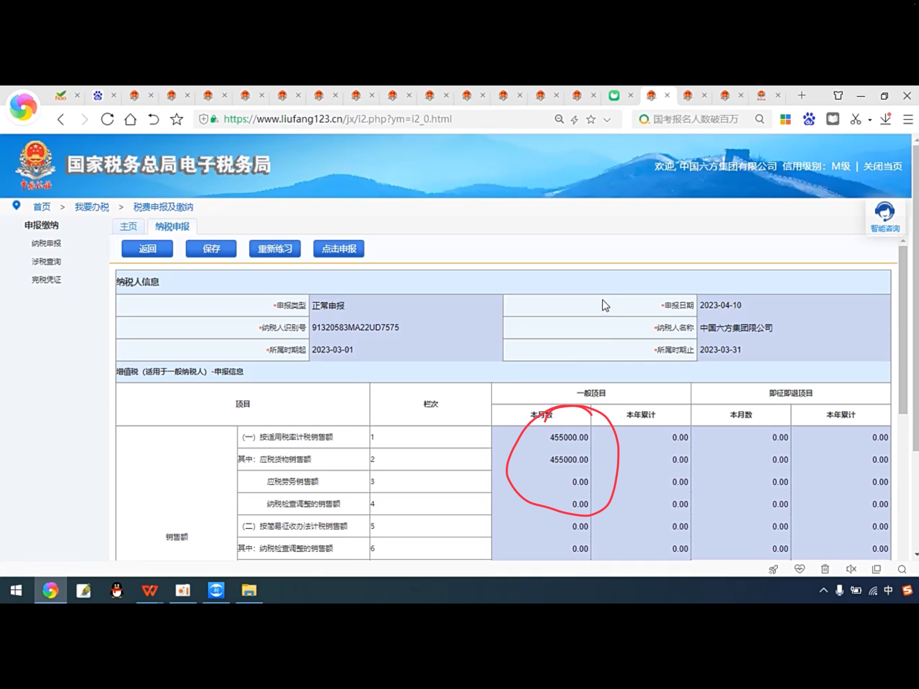
Task: Click the rocket accelerator icon in status bar
Action: click(773, 569)
